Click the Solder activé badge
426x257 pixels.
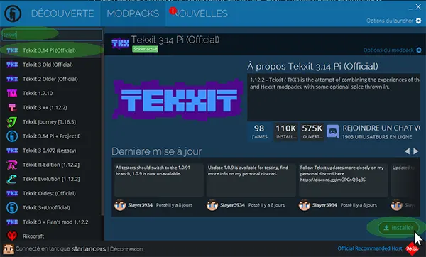pos(145,49)
